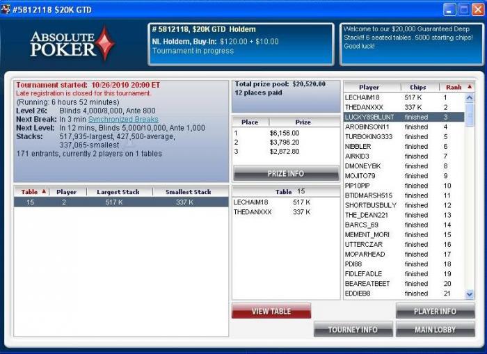Select DMONEYBK in the player list
This screenshot has height=354, width=487.
[x=404, y=166]
